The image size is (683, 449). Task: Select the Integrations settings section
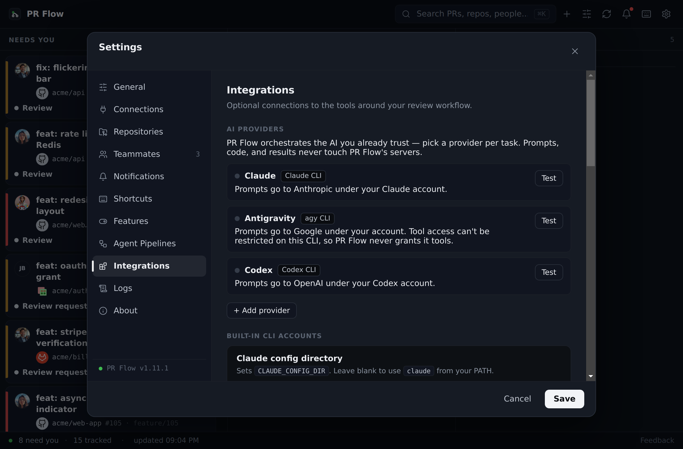[x=149, y=266]
